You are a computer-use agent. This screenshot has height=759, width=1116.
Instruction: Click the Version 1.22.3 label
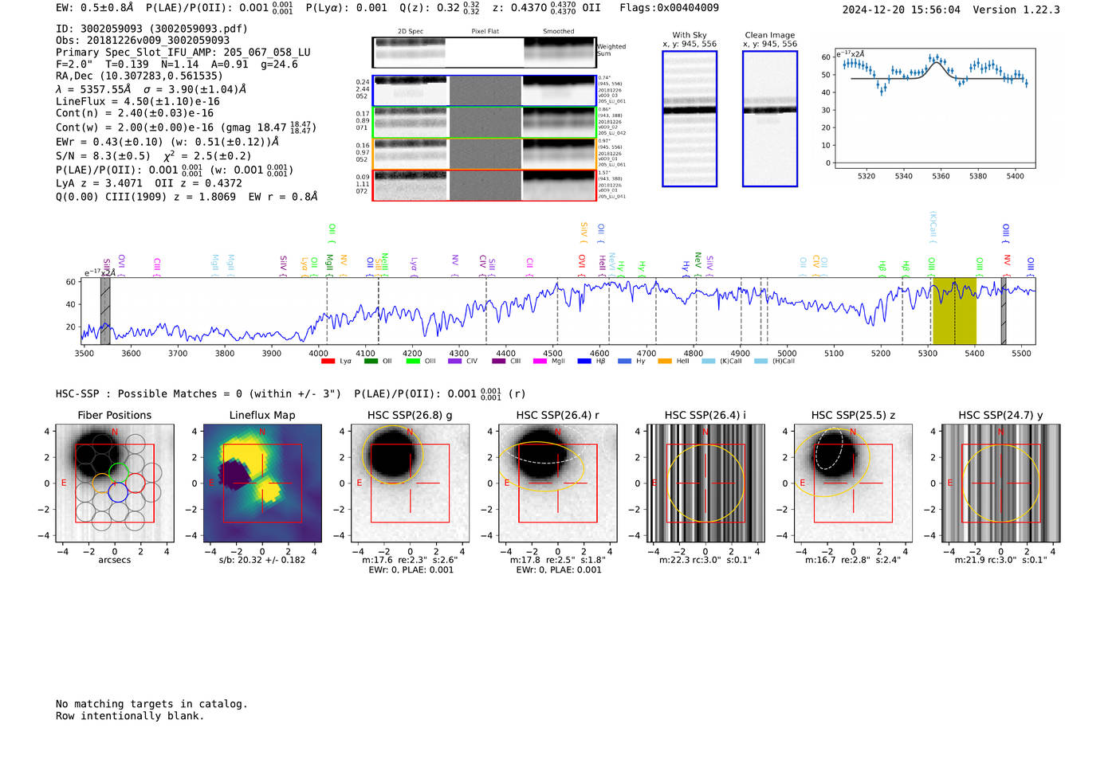click(1016, 10)
